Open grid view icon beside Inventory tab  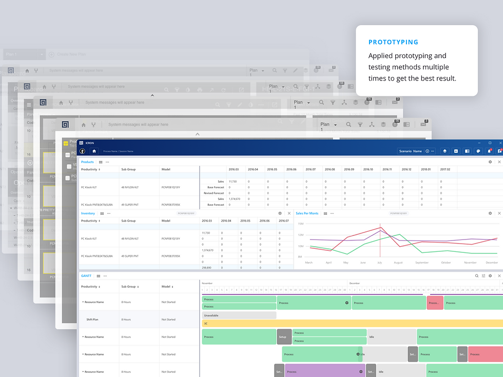102,213
